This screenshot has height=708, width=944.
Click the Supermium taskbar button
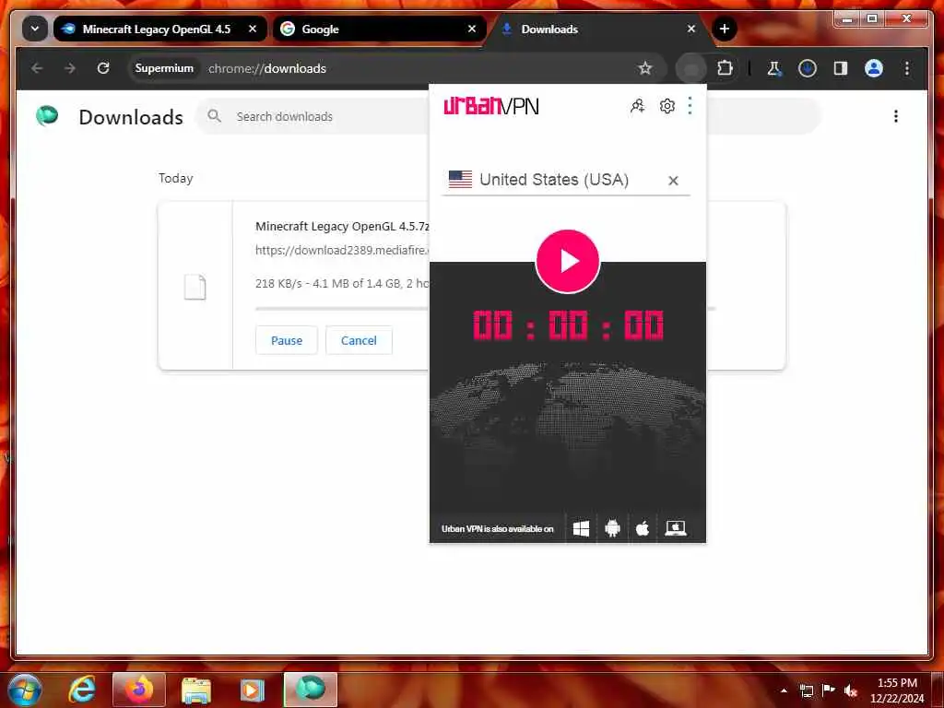click(311, 690)
